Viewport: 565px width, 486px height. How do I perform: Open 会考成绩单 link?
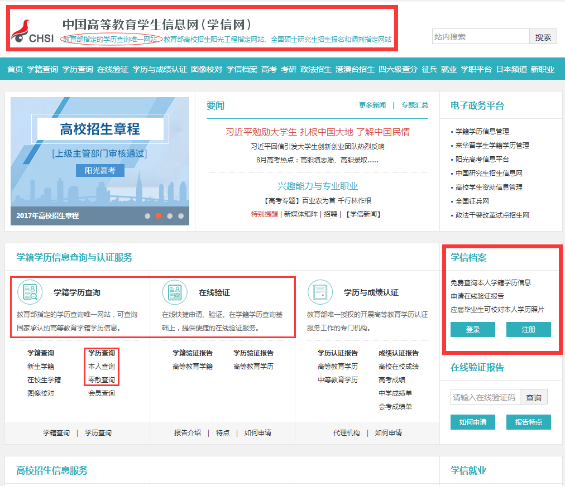(x=395, y=407)
